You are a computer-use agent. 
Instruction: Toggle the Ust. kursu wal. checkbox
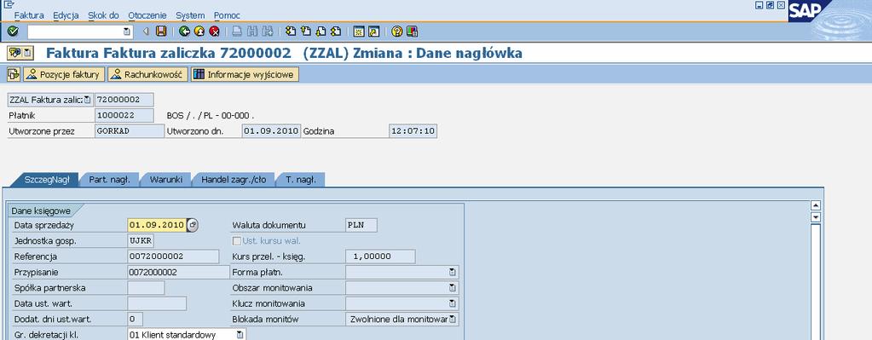click(237, 241)
